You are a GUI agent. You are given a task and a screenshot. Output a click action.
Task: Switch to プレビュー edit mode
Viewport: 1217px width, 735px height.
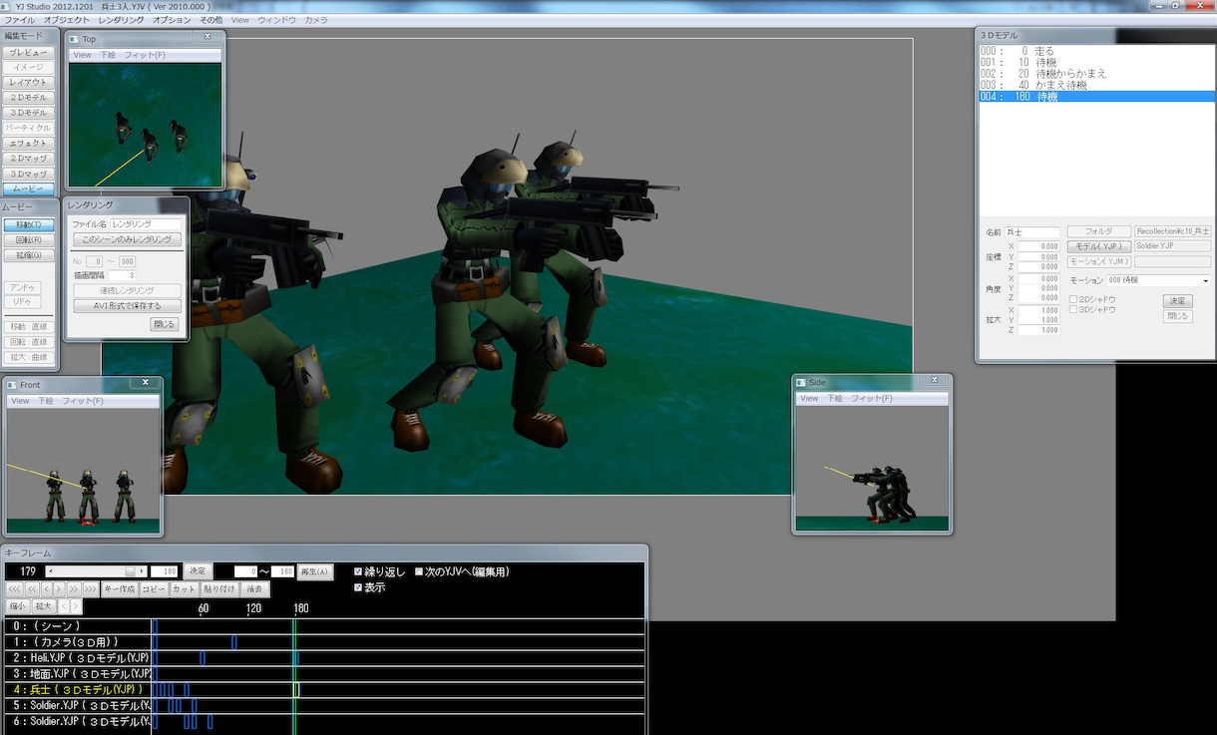coord(28,52)
